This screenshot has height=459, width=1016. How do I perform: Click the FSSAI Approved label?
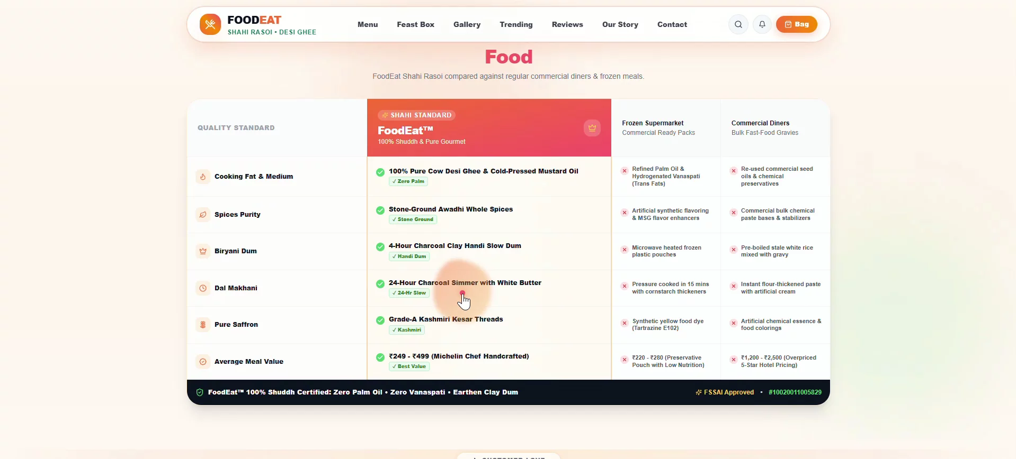pos(725,392)
